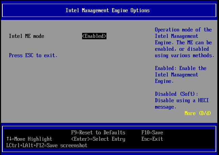Click the Press ESC to exit text
The width and height of the screenshot is (219, 155).
(33, 56)
